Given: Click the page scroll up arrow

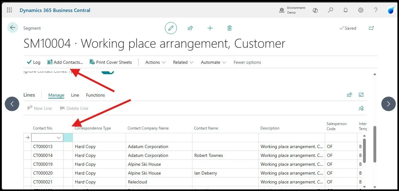Looking at the screenshot, I should click(375, 74).
